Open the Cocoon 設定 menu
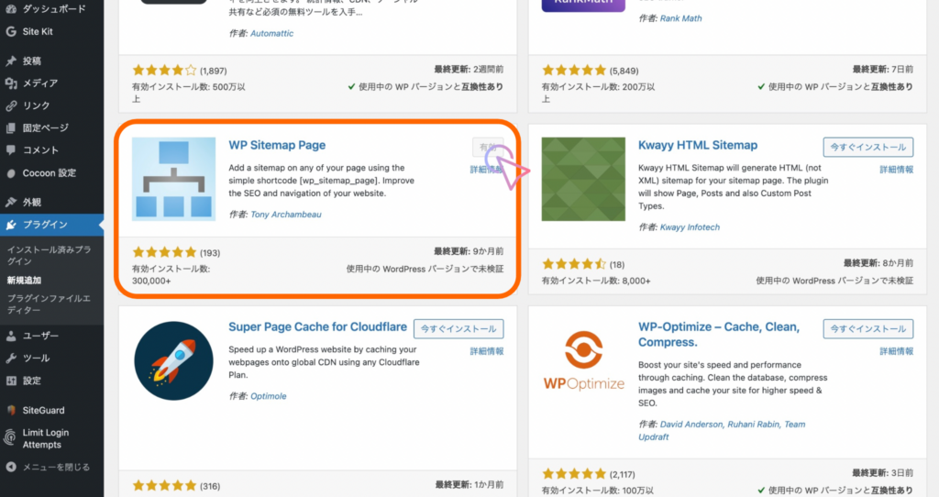The image size is (939, 497). 49,172
